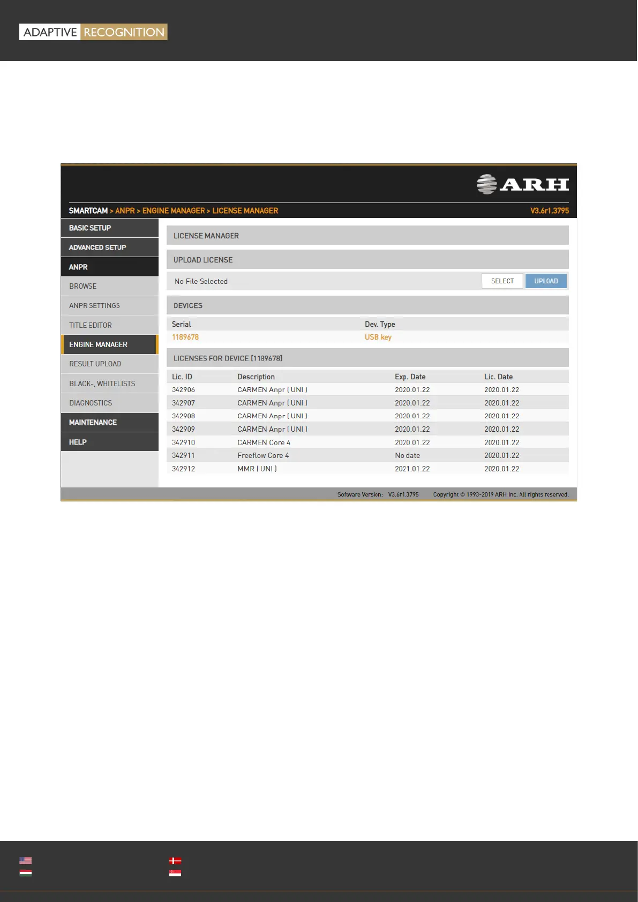Image resolution: width=638 pixels, height=902 pixels.
Task: Click the UPLOAD LICENSE section header
Action: pos(367,260)
